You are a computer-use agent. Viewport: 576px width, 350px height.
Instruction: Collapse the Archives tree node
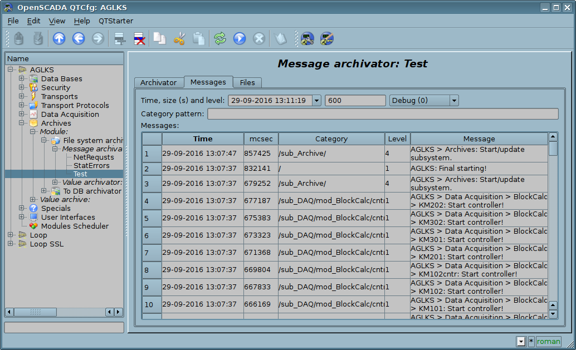[x=22, y=124]
